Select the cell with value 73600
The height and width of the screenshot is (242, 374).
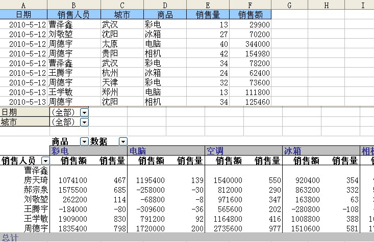point(250,82)
